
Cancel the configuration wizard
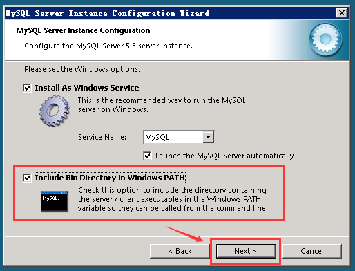click(312, 251)
